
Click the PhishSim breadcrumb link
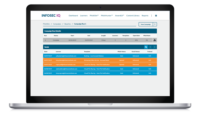click(x=47, y=24)
